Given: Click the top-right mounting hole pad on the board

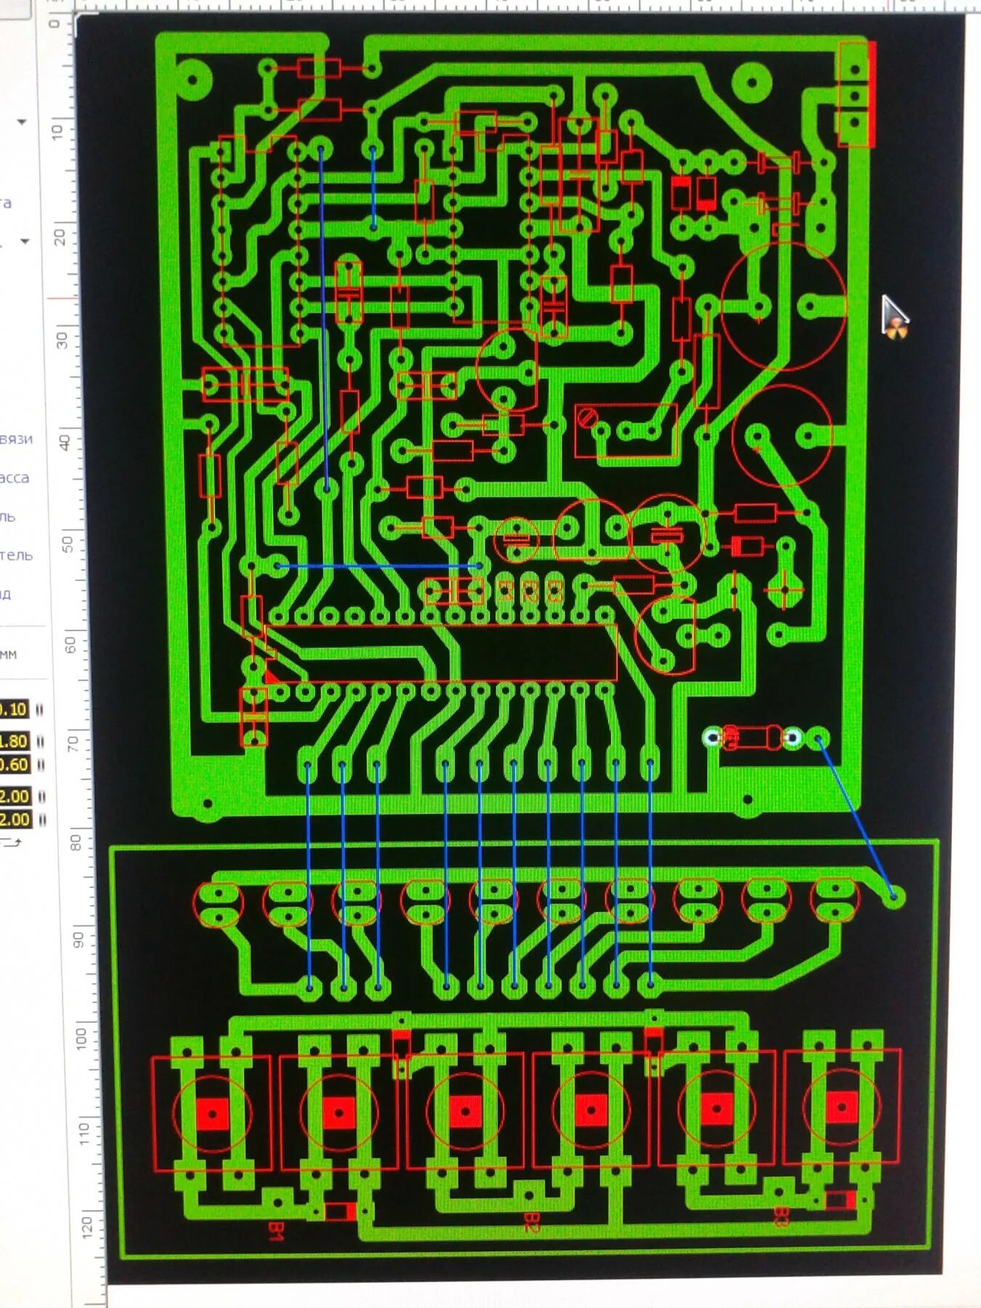Looking at the screenshot, I should click(x=753, y=82).
